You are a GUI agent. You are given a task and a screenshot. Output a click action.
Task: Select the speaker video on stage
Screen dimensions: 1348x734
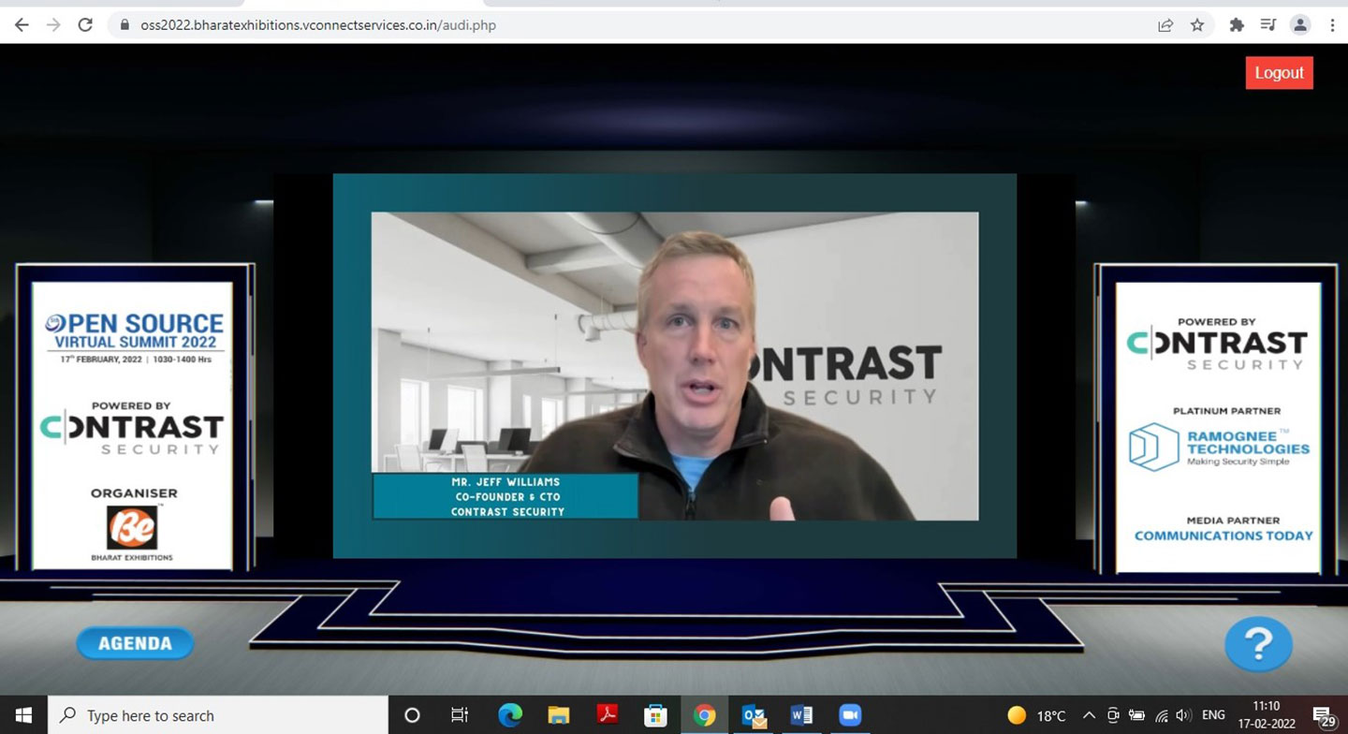click(x=675, y=366)
